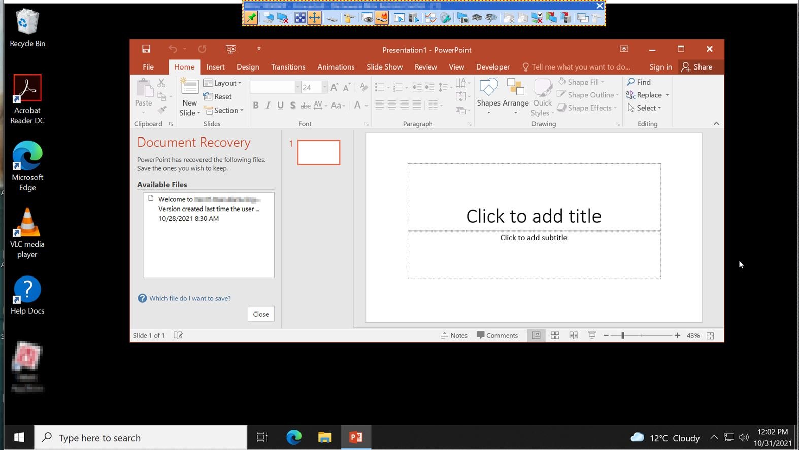Fit slide to current window
The height and width of the screenshot is (450, 799).
(x=710, y=336)
